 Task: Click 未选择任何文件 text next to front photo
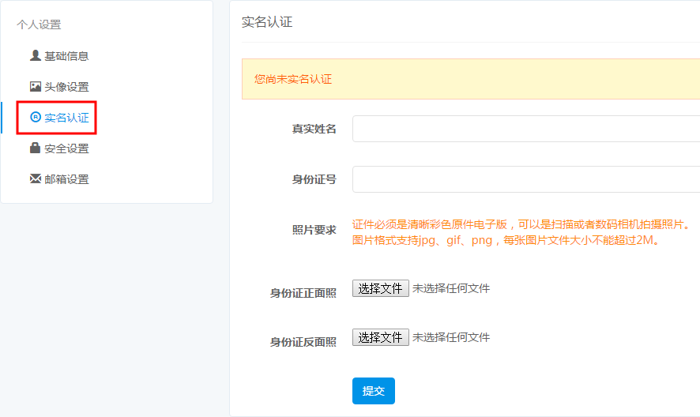point(451,288)
